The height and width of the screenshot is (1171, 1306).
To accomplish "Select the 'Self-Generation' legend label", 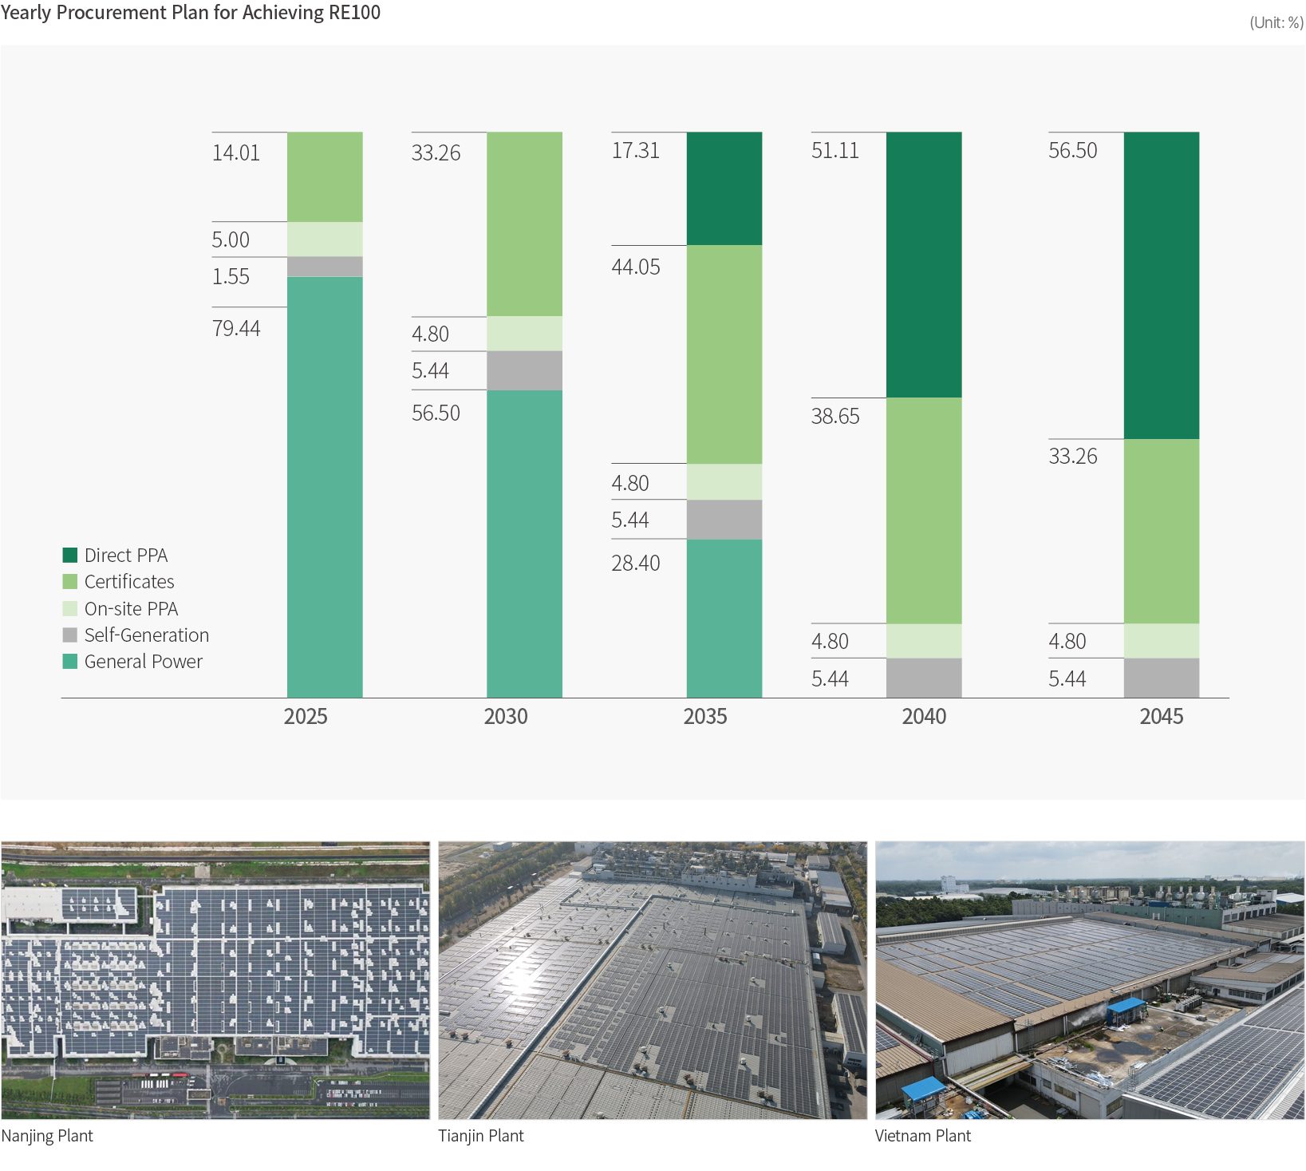I will pos(147,635).
